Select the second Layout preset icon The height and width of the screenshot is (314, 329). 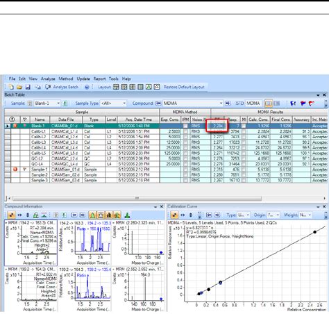(x=124, y=87)
